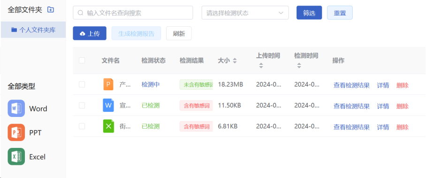Image resolution: width=426 pixels, height=178 pixels.
Task: Click 删除 for the 6.81KB file
Action: tap(403, 127)
